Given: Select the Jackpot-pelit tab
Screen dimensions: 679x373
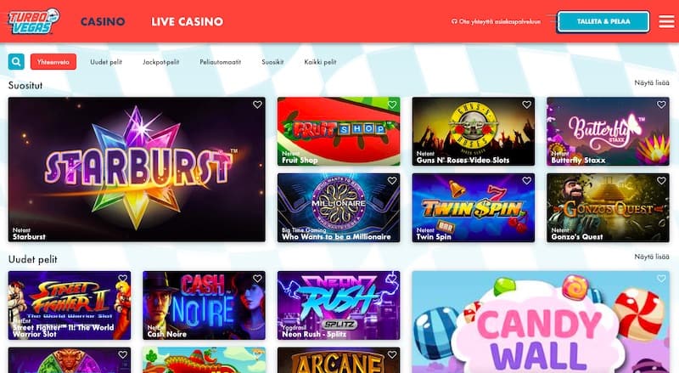Looking at the screenshot, I should coord(160,62).
